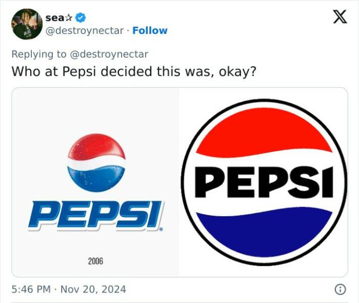359x303 pixels.
Task: Follow the destroynectar account
Action: (150, 31)
